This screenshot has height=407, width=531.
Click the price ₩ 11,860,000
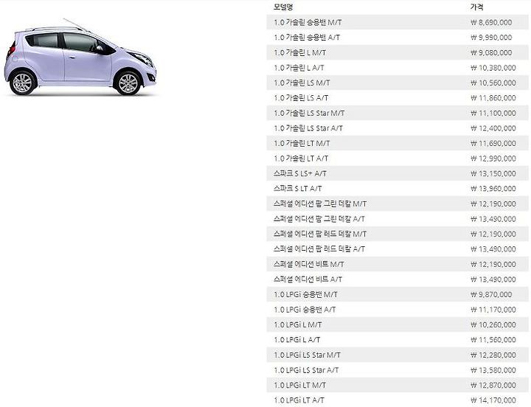coord(493,98)
